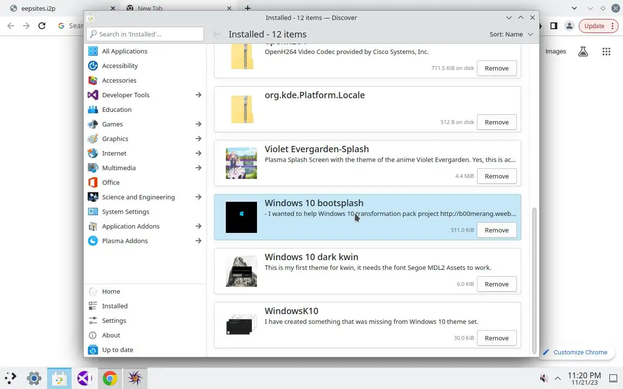Open the Violet Evergarden-Splash thumbnail
623x389 pixels.
click(241, 163)
